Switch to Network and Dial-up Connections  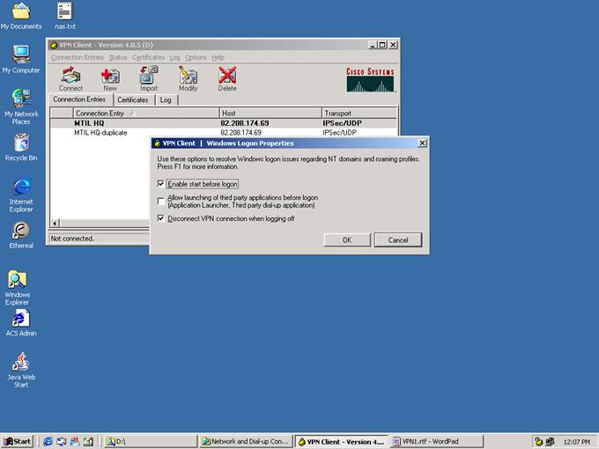246,441
